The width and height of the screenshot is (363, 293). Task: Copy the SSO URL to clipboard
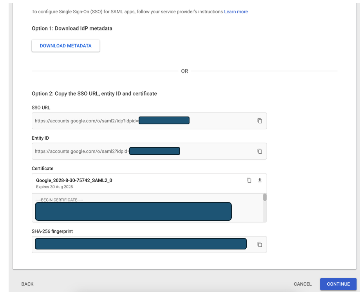coord(259,121)
